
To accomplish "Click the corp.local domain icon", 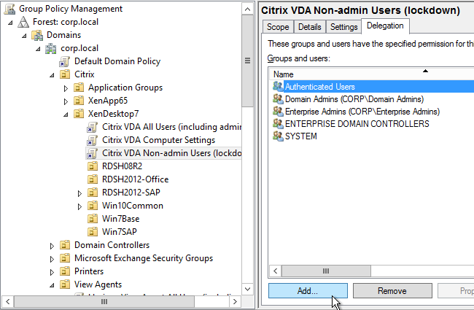I will pos(51,48).
